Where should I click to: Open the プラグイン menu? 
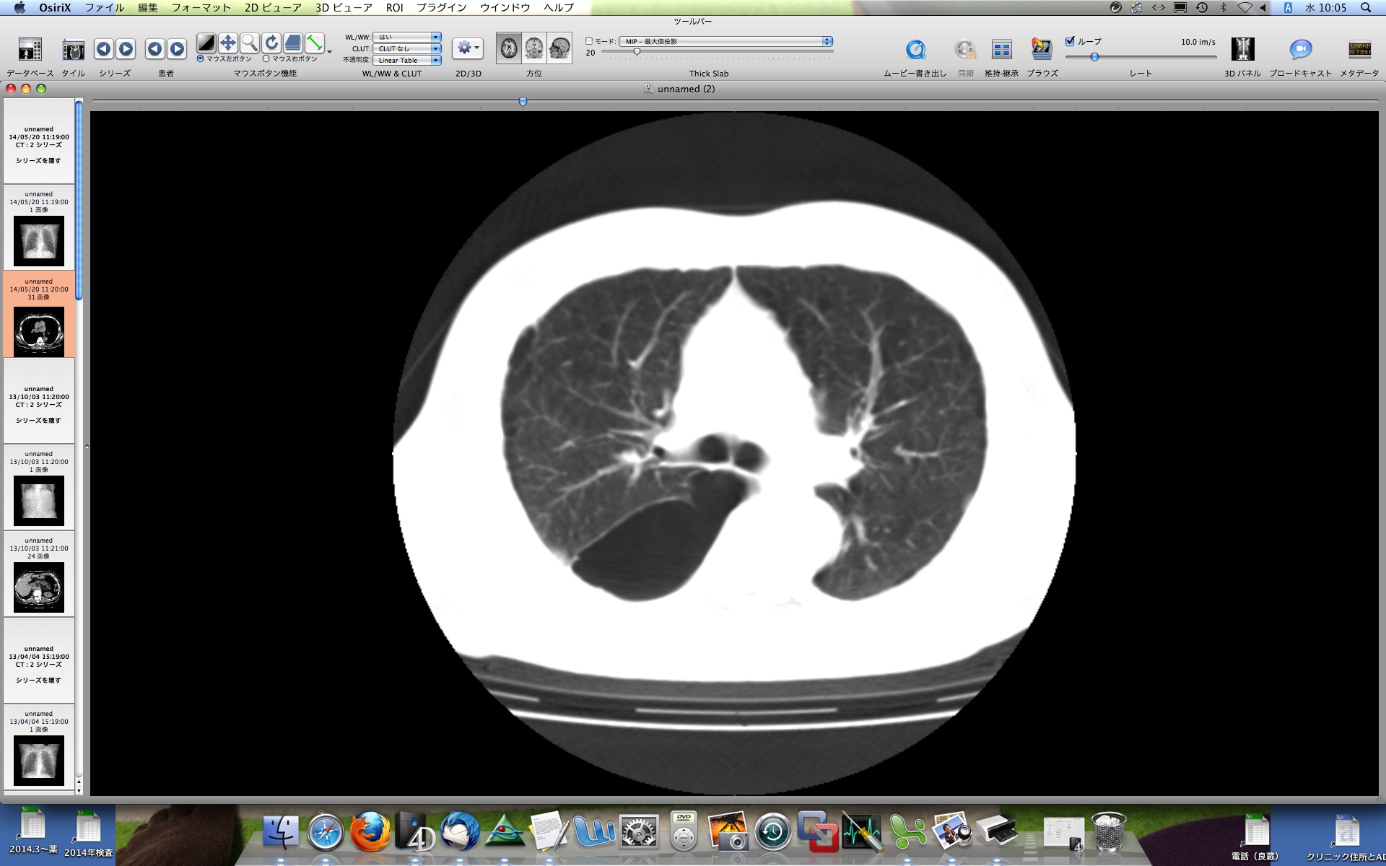click(x=442, y=7)
